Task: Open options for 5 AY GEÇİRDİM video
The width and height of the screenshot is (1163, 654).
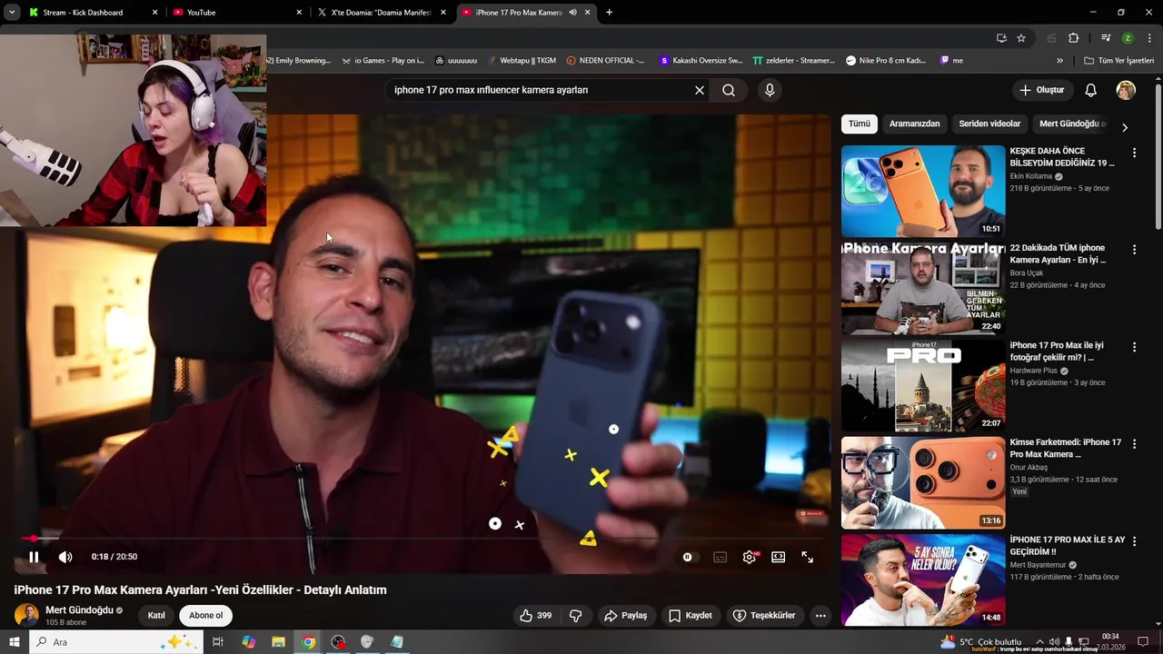Action: (x=1134, y=541)
